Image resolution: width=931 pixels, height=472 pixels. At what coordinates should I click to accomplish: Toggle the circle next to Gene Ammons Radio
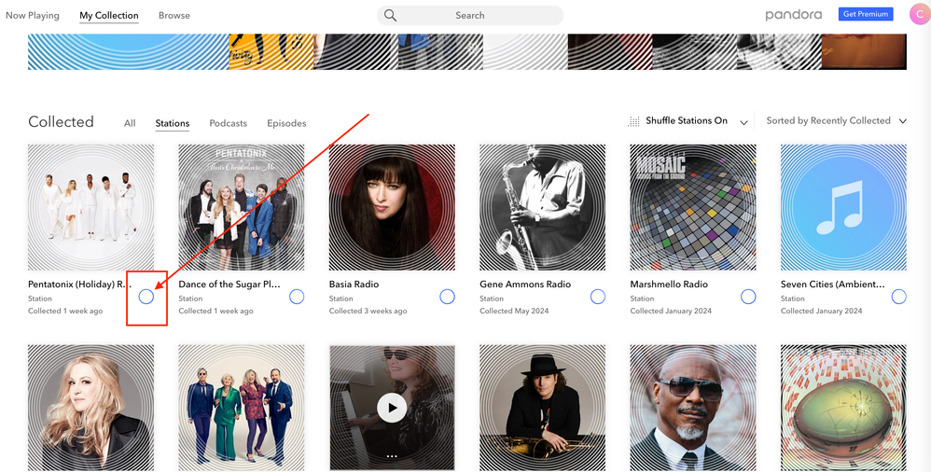pos(598,297)
